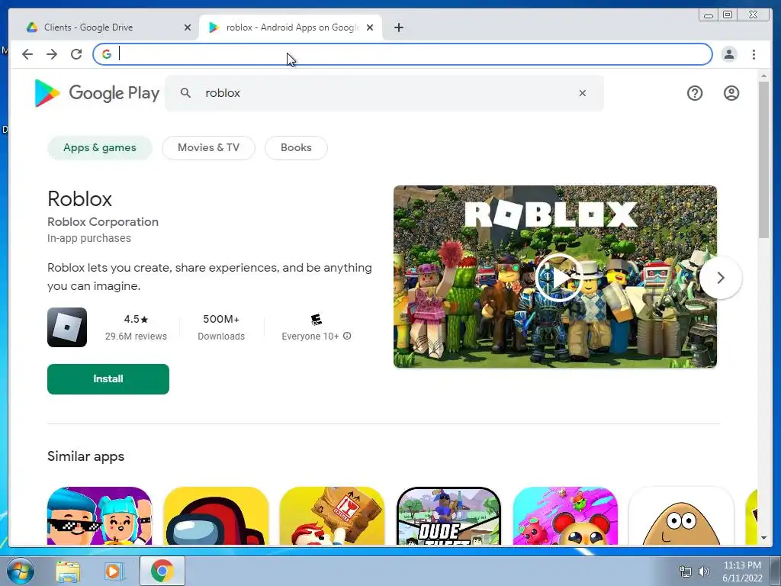Open Windows Media Player from taskbar
The image size is (781, 586).
(114, 571)
